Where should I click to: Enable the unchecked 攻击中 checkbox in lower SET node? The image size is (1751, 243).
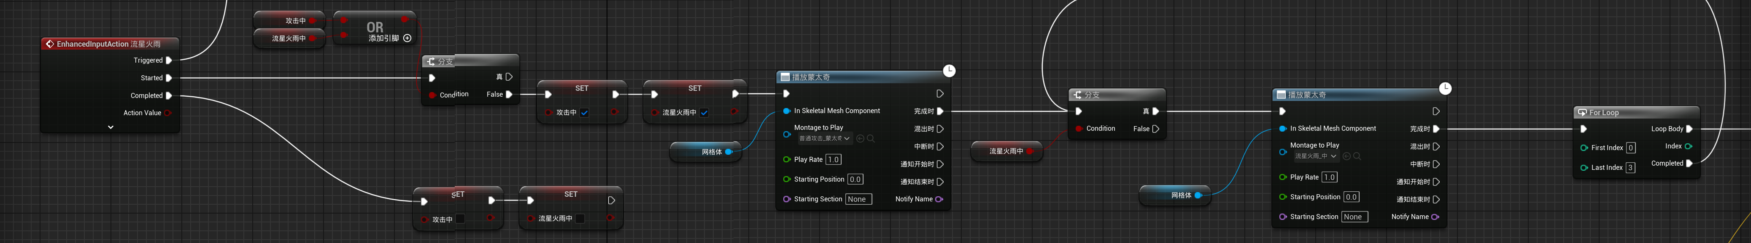[x=460, y=219]
